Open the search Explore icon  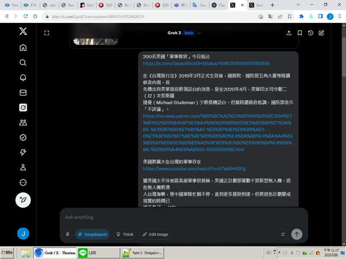click(x=23, y=63)
